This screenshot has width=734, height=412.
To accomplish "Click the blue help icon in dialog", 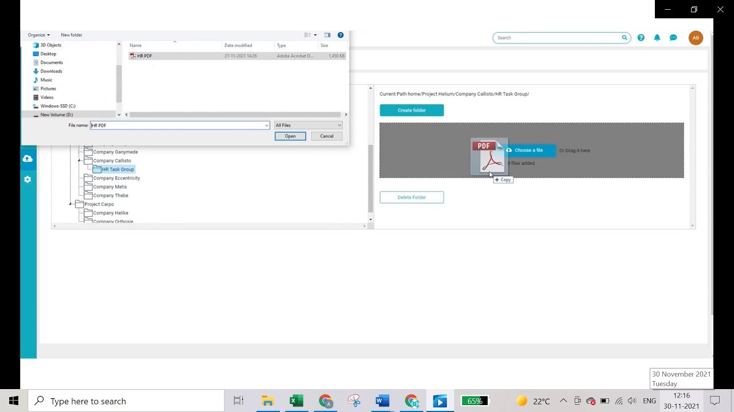I will (341, 35).
